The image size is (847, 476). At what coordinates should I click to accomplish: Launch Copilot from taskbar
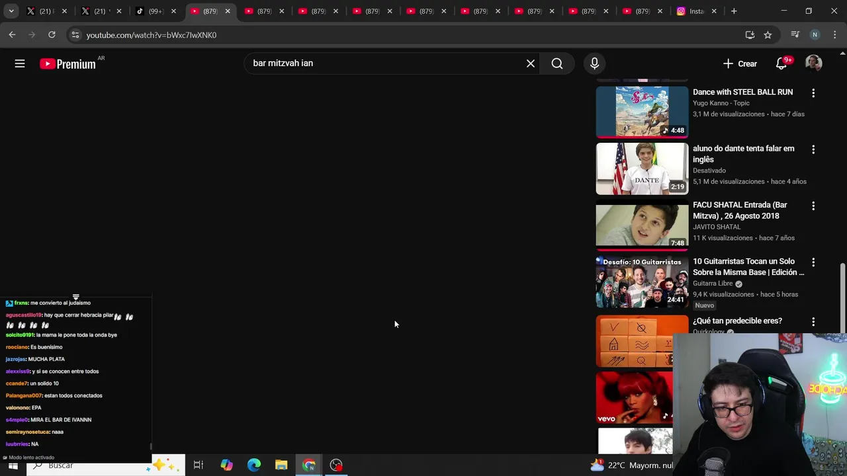(226, 465)
